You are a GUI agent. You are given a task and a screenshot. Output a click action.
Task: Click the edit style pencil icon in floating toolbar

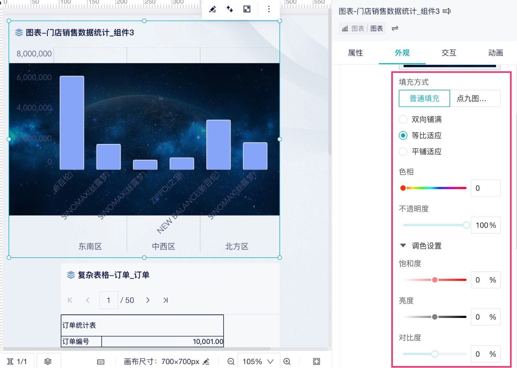click(213, 9)
